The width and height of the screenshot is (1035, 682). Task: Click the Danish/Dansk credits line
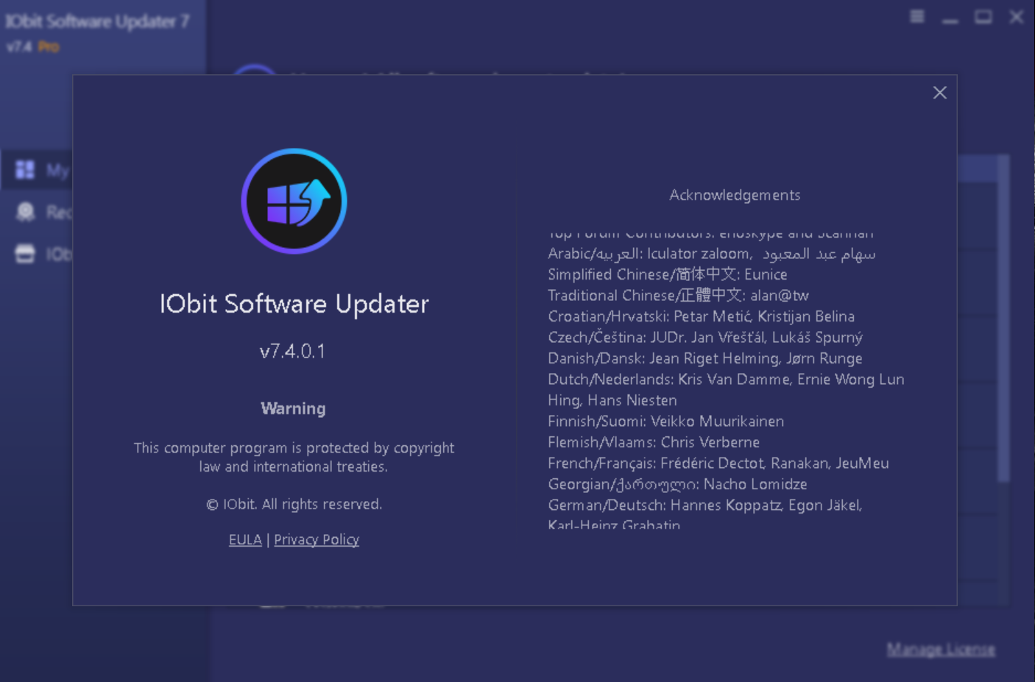pyautogui.click(x=704, y=358)
